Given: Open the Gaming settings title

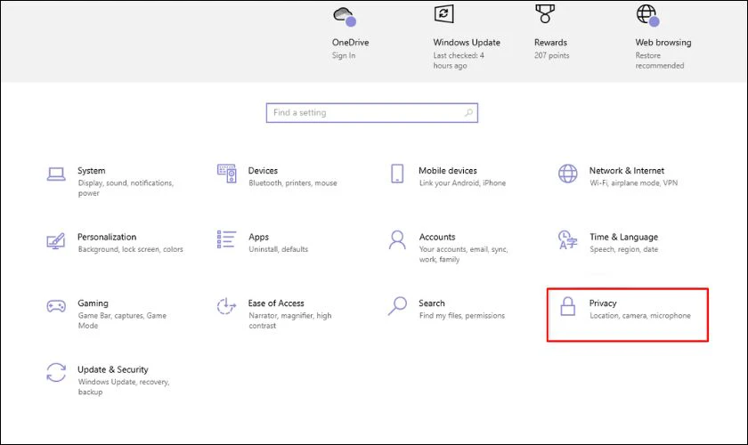Looking at the screenshot, I should 93,303.
